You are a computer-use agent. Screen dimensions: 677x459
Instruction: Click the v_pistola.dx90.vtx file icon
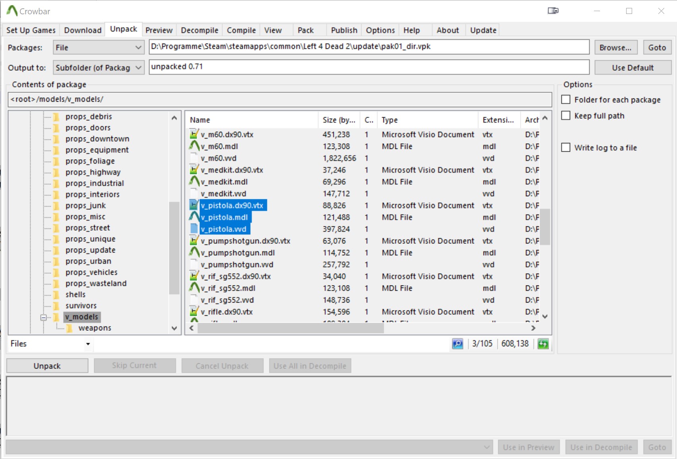[194, 205]
